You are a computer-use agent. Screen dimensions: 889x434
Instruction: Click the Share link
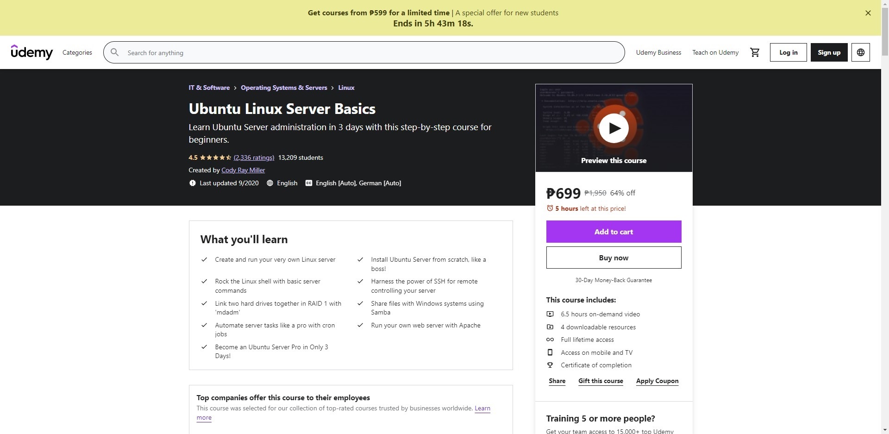(557, 381)
